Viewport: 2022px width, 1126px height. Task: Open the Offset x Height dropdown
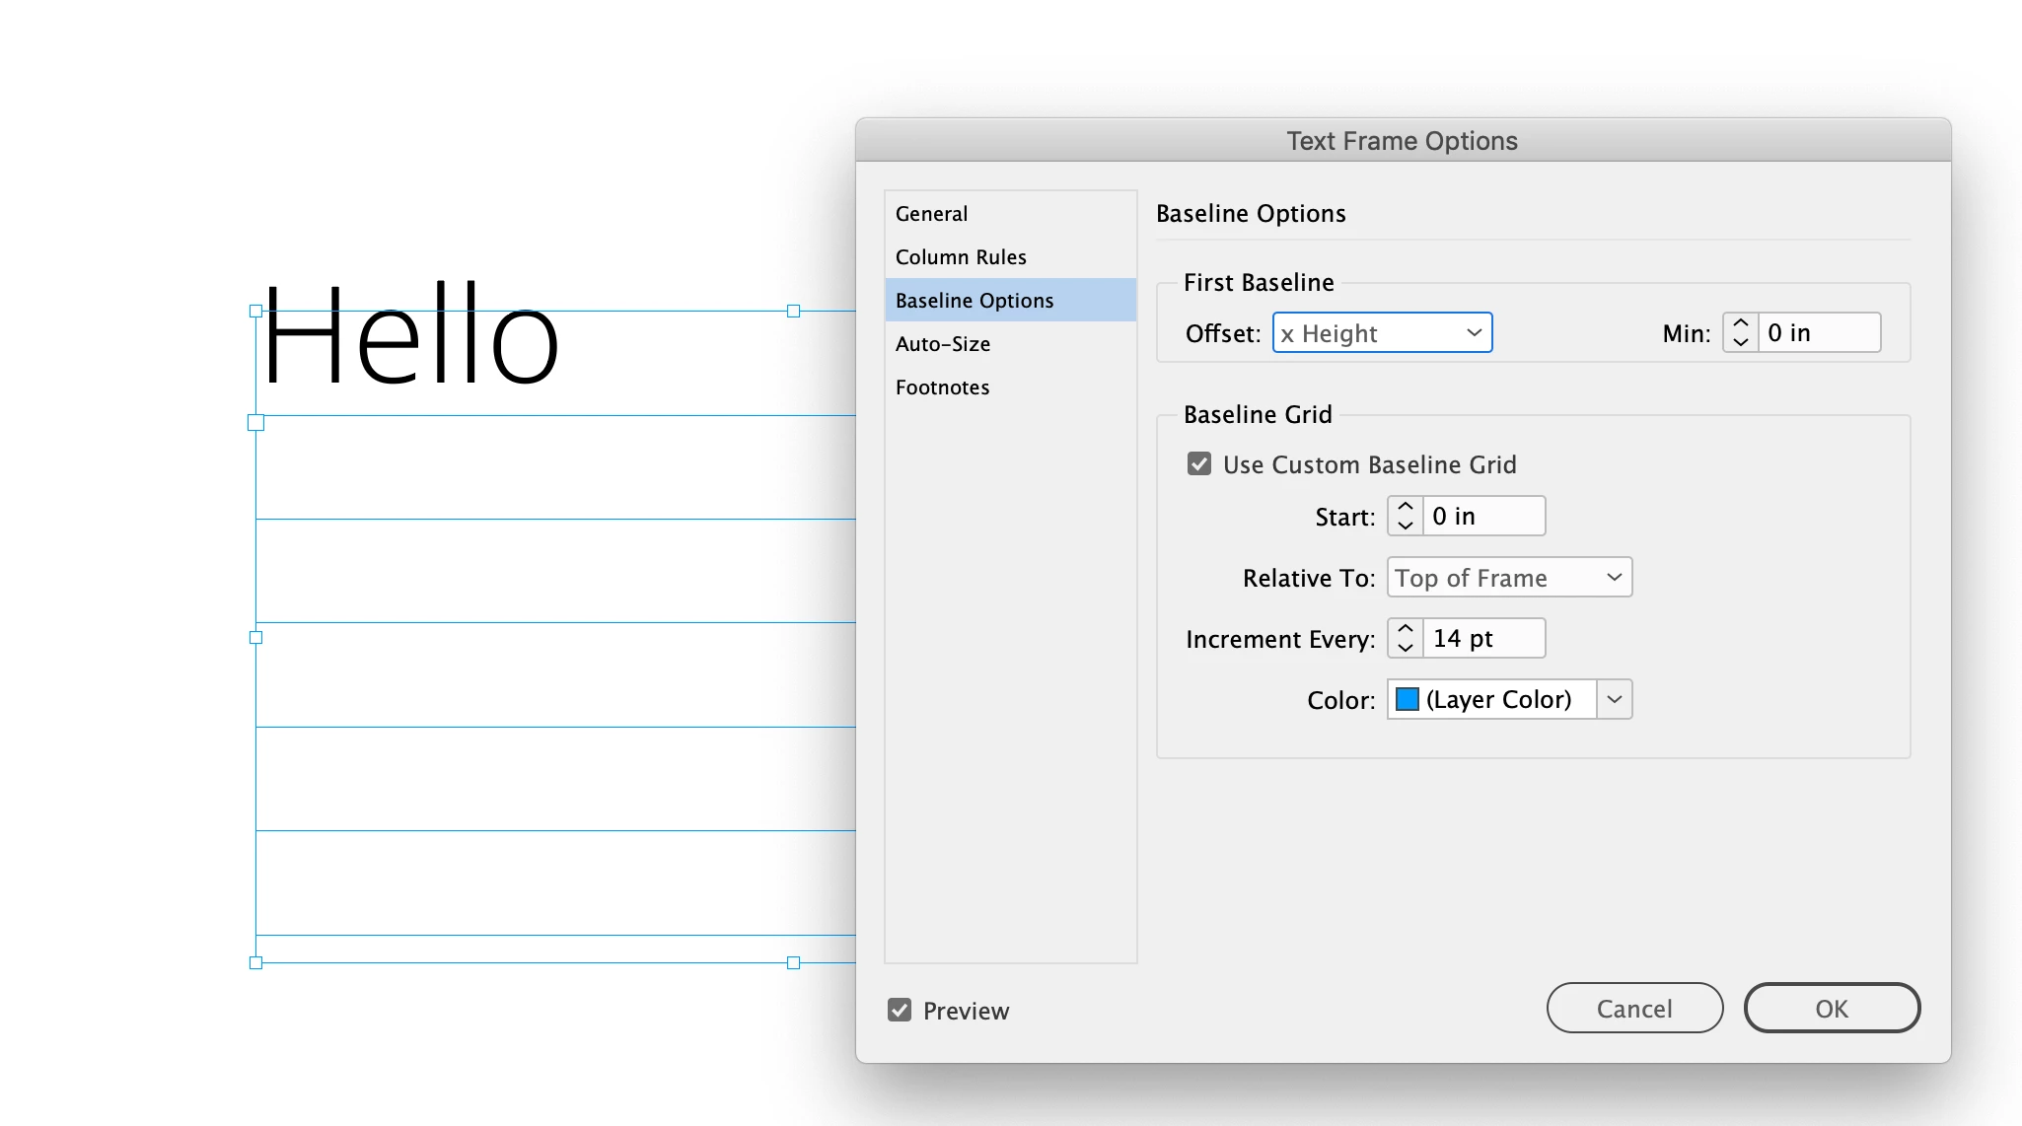tap(1382, 333)
